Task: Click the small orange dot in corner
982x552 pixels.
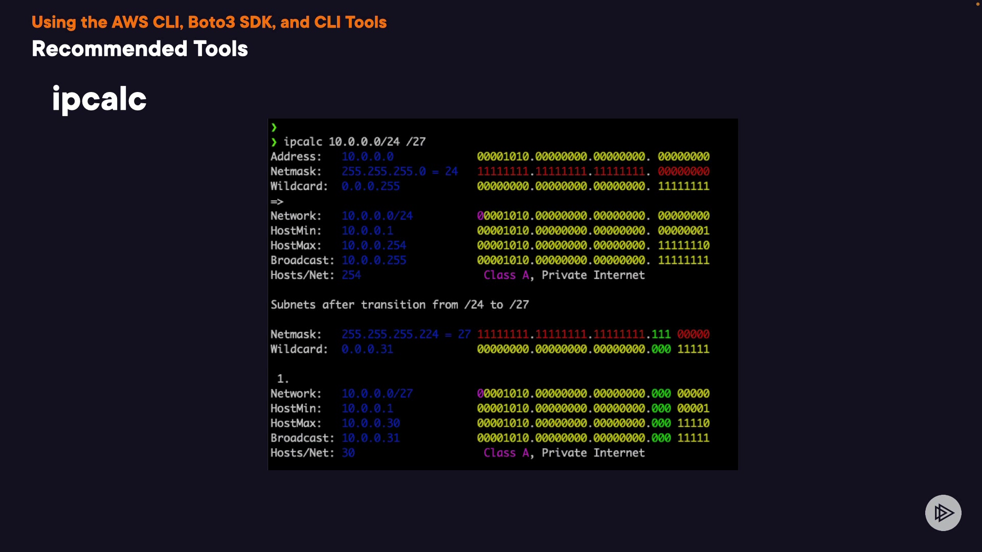Action: (977, 4)
